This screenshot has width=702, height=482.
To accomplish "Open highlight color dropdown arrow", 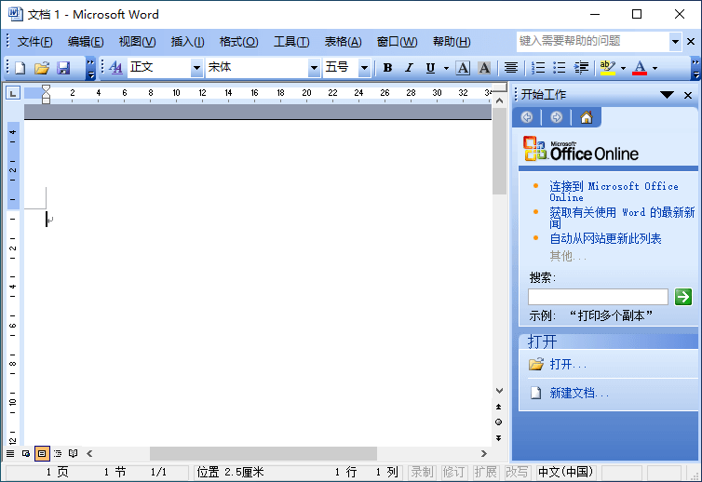I will [x=623, y=68].
